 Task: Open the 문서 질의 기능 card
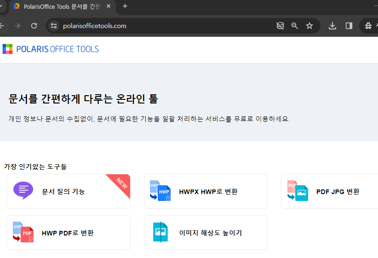(69, 191)
